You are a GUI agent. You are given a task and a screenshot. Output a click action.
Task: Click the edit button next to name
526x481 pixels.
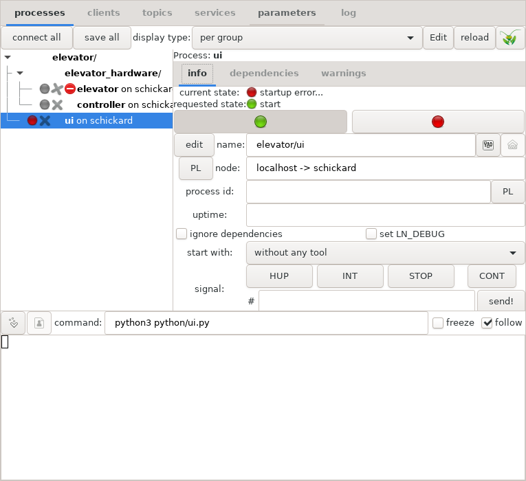(194, 145)
